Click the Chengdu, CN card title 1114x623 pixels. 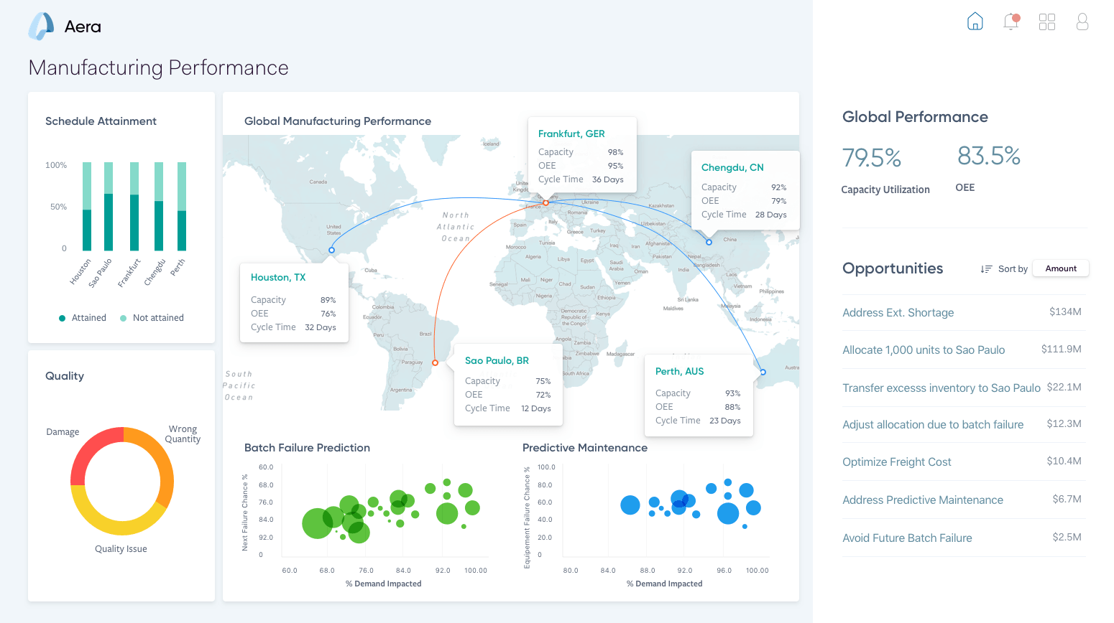732,168
